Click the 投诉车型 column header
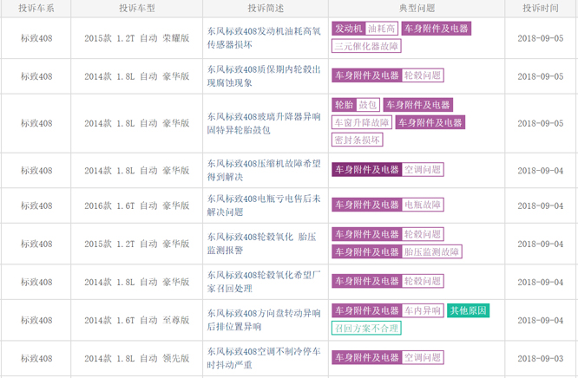Screen dimensions: 578x378 (x=137, y=8)
